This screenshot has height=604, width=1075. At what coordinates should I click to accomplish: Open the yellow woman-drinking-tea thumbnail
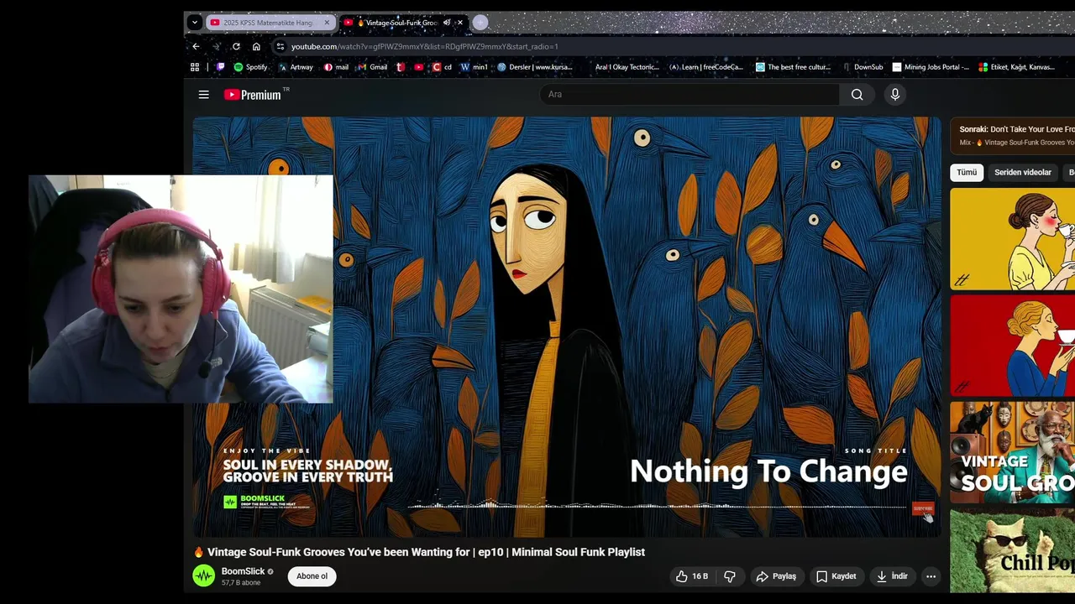pyautogui.click(x=1012, y=239)
